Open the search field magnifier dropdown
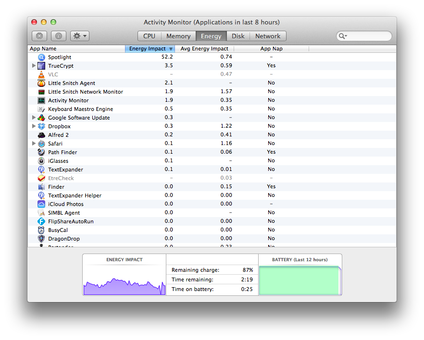424x340 pixels. 343,36
